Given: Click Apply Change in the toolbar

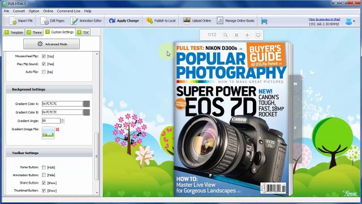Looking at the screenshot, I should click(x=124, y=21).
